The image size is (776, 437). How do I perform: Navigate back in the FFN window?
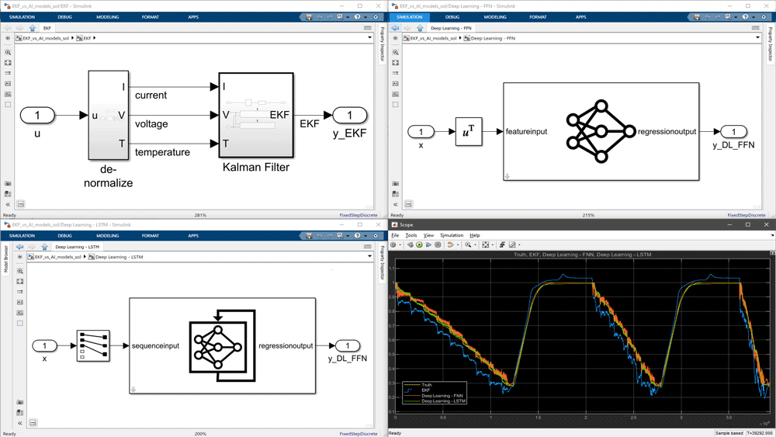point(395,28)
